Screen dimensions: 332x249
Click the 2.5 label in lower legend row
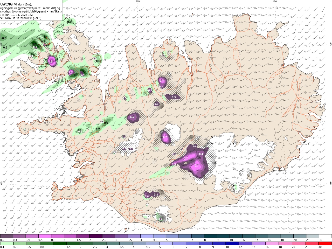pos(95,247)
